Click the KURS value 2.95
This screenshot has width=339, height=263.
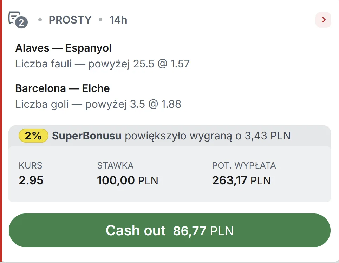(30, 180)
